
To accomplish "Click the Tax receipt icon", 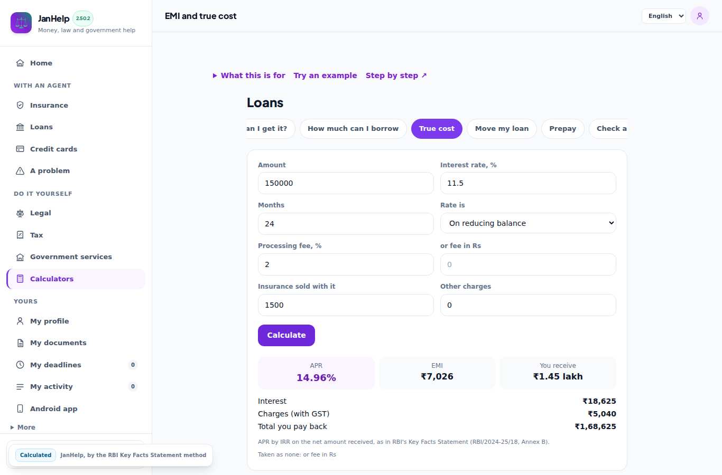I will [20, 235].
